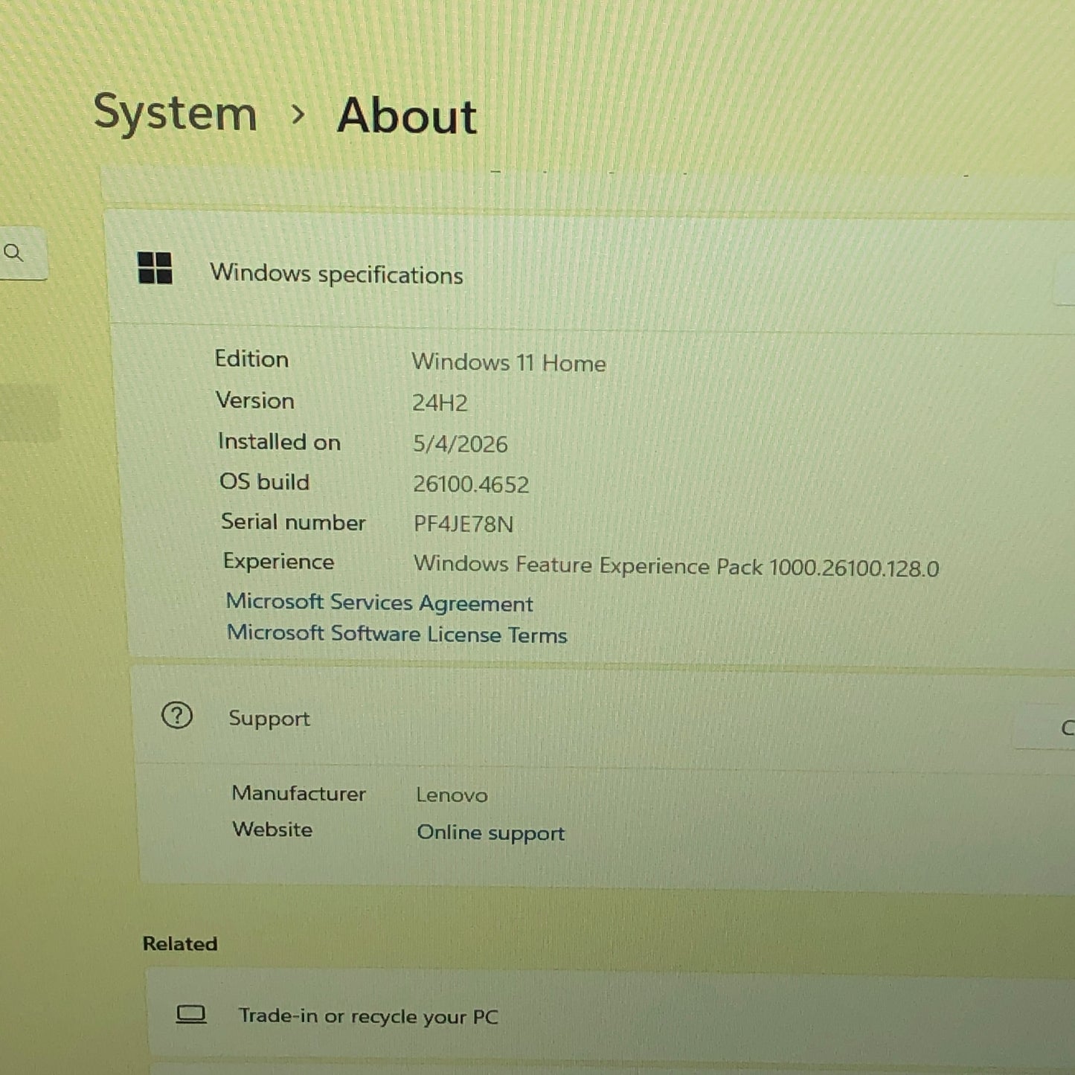Click the 'Manufacturer' label
1075x1075 pixels.
coord(298,793)
